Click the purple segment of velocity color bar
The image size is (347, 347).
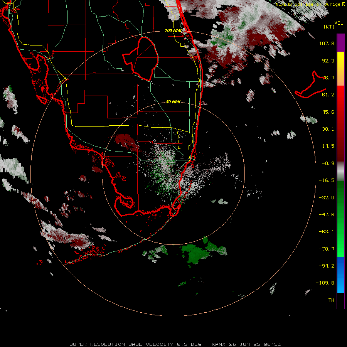coord(340,43)
